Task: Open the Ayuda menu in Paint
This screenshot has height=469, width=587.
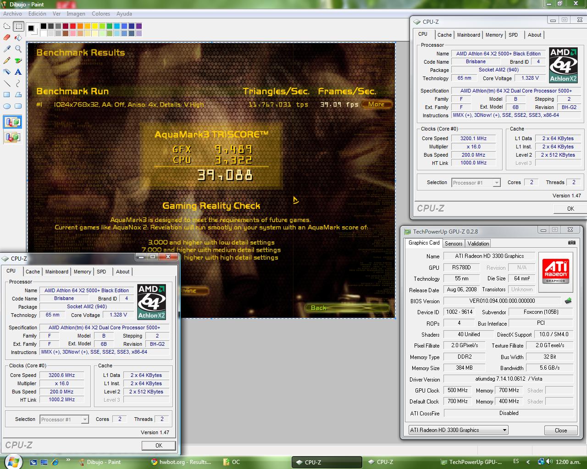Action: coord(124,14)
